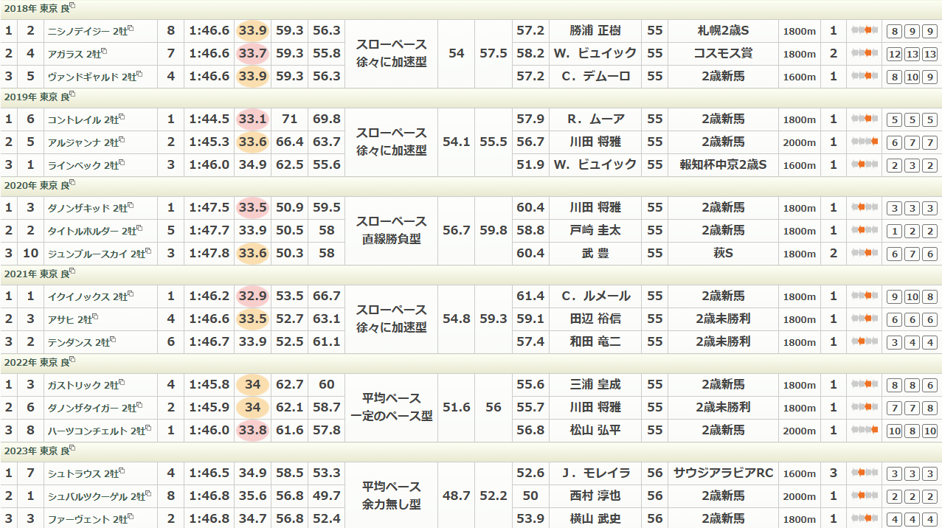Click the popup icon beside 2021年 東京 良
The width and height of the screenshot is (942, 528).
(72, 271)
